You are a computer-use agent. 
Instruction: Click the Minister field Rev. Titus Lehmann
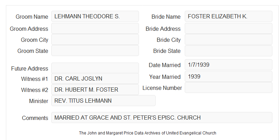point(103,101)
